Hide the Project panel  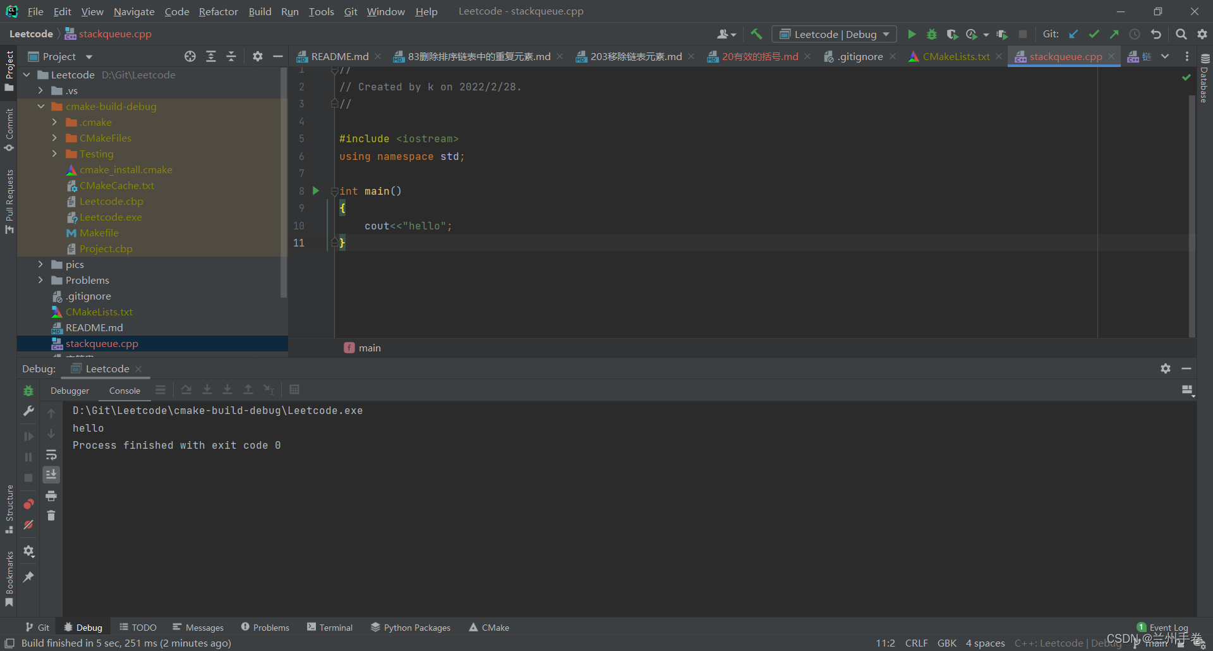pyautogui.click(x=277, y=56)
